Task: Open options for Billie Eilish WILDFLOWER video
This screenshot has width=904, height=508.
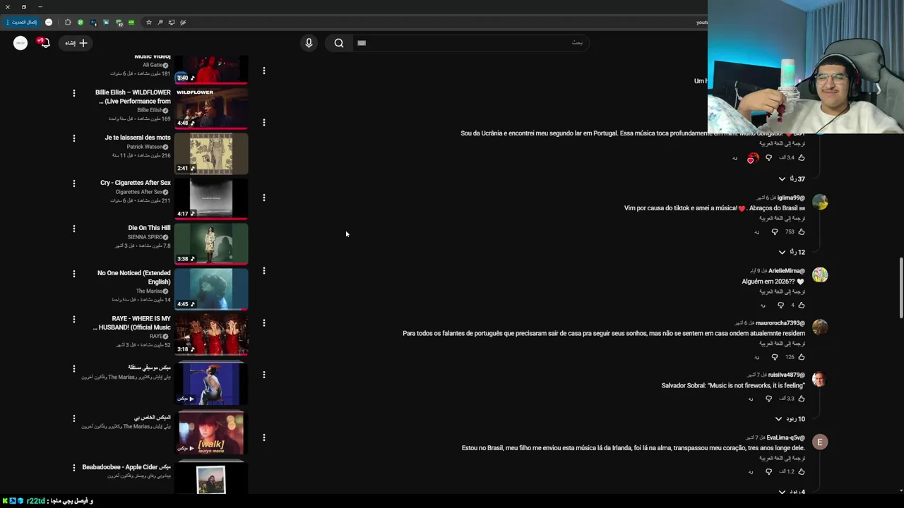Action: (73, 93)
